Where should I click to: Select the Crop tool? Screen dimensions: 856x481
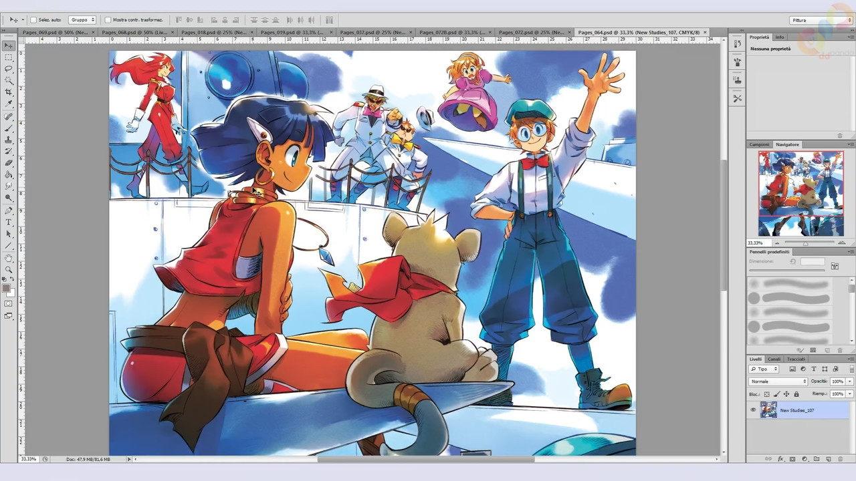point(9,92)
